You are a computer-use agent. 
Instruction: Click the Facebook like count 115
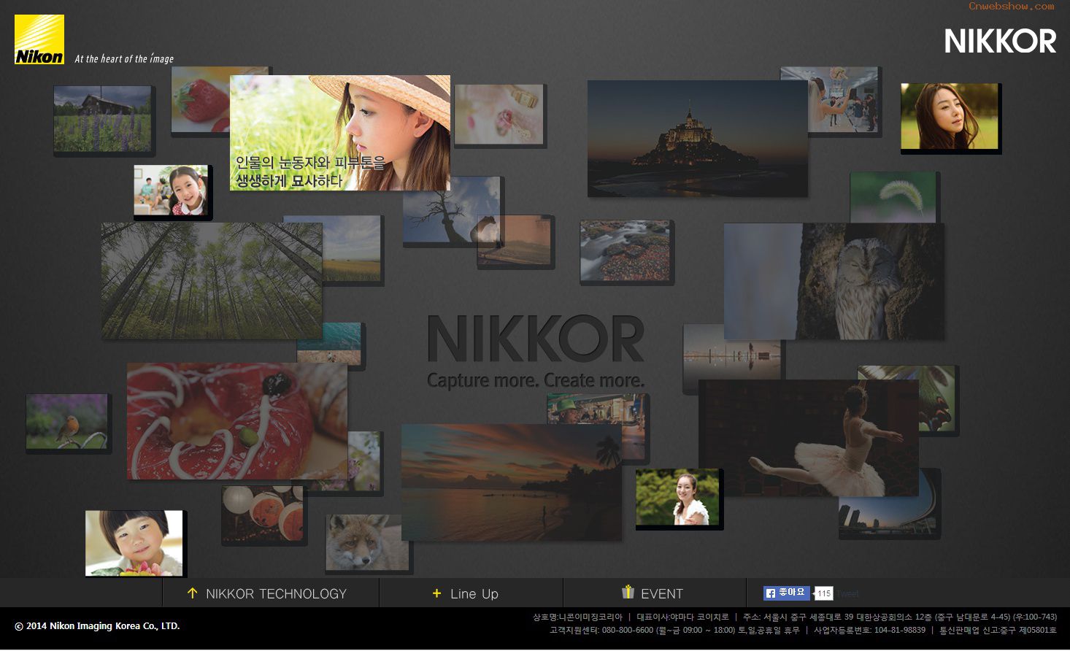(x=824, y=593)
